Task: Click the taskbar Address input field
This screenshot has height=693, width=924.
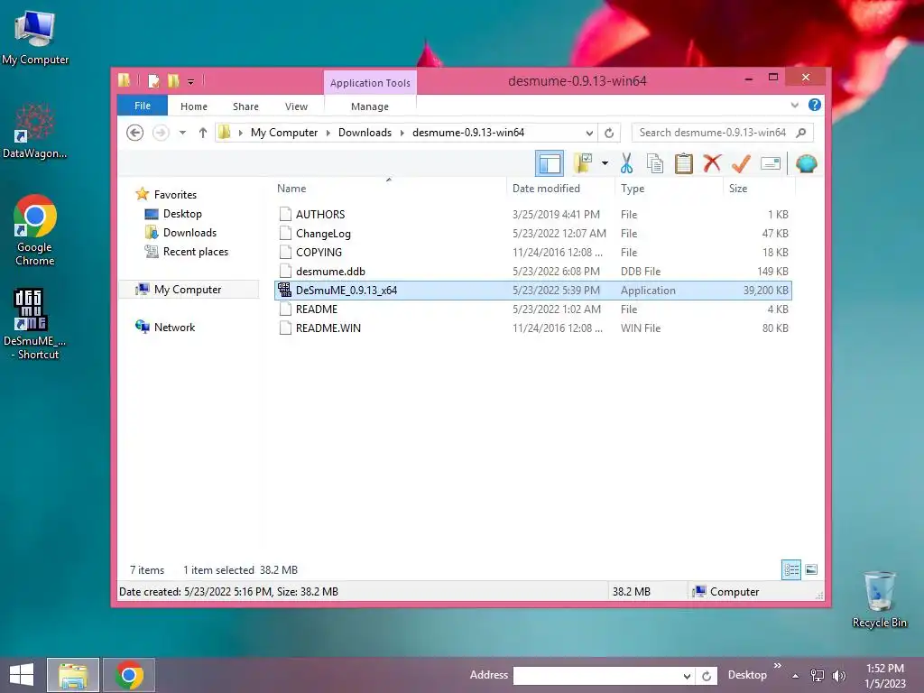Action: coord(596,675)
